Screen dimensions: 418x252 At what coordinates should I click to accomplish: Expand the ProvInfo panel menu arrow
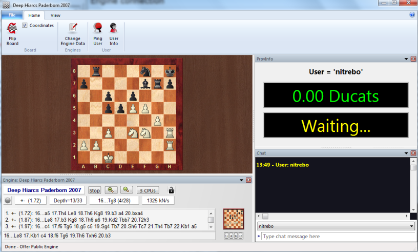pyautogui.click(x=406, y=59)
